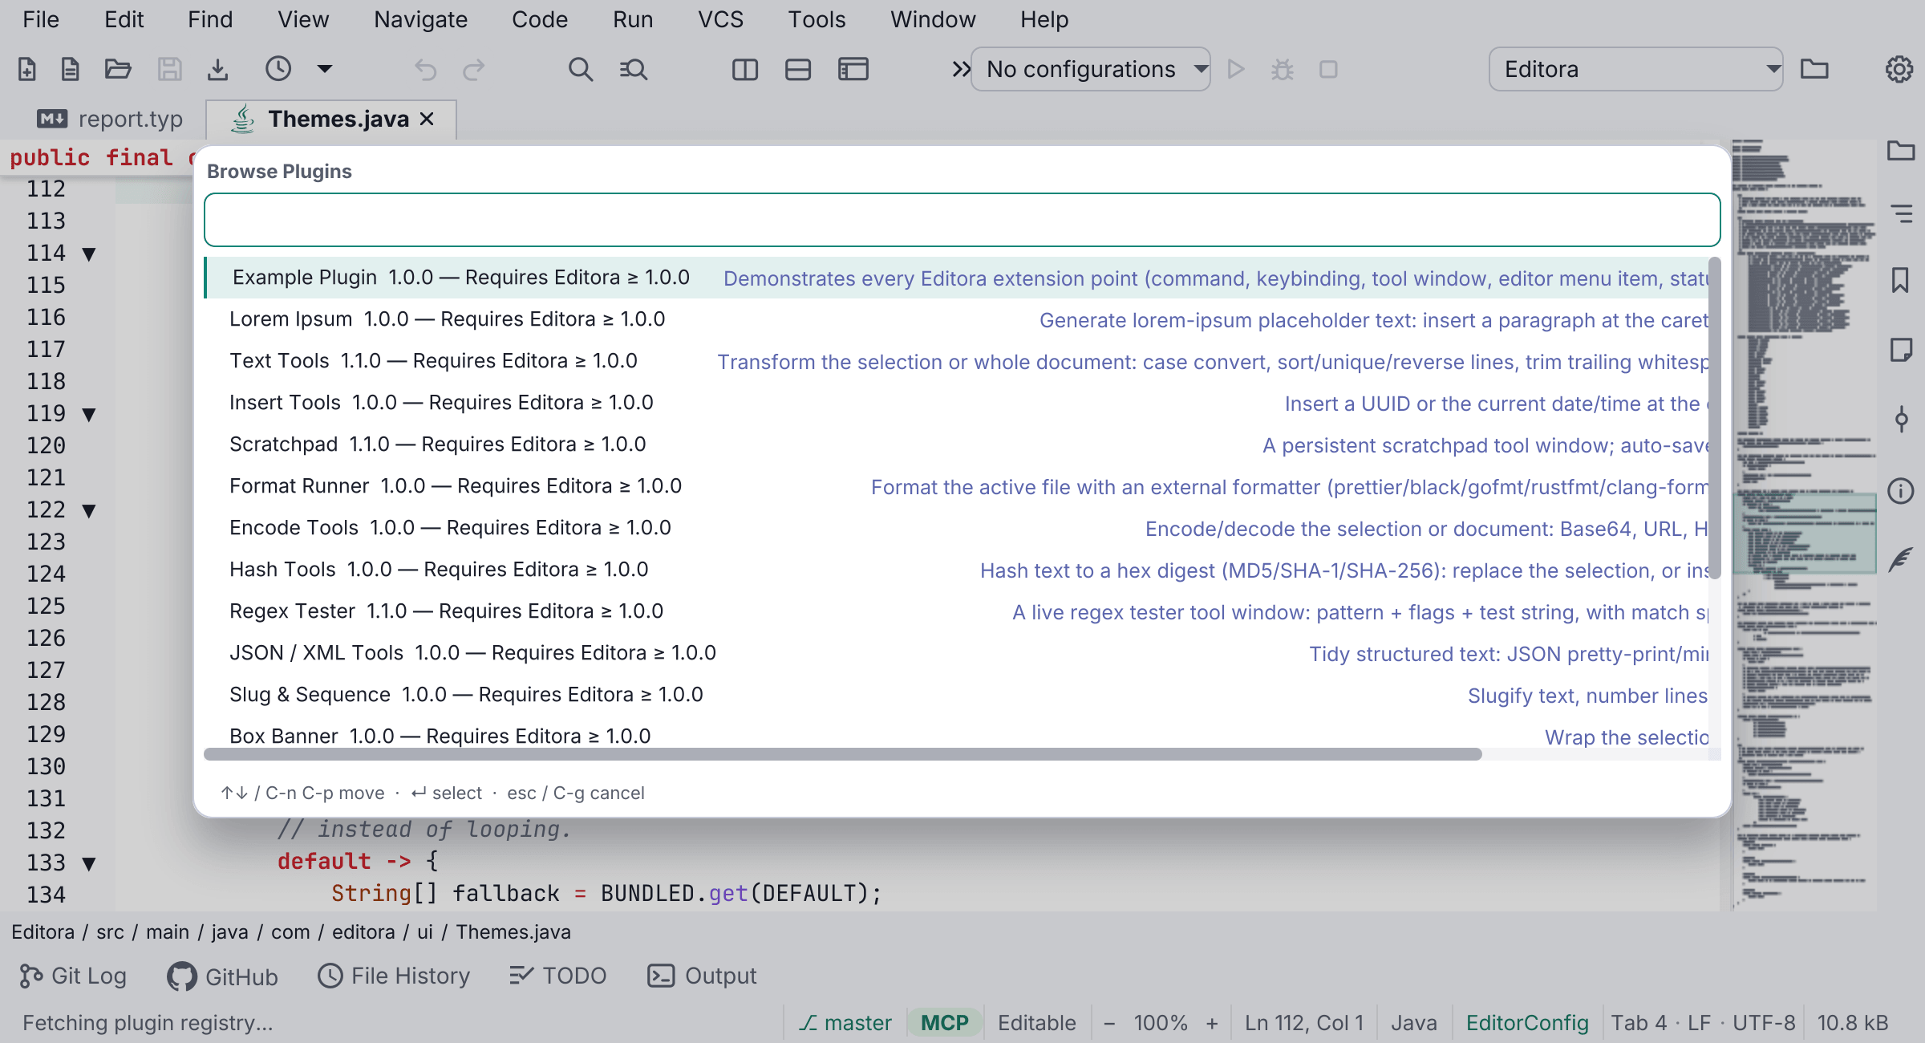Open the settings gear icon
The height and width of the screenshot is (1043, 1925).
[x=1899, y=70]
